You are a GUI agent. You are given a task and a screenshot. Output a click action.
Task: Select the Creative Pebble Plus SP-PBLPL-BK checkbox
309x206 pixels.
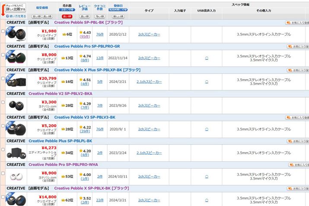pos(3,150)
